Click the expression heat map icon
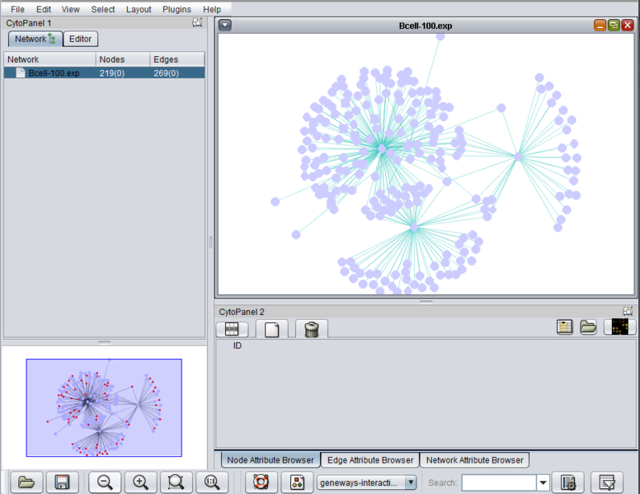This screenshot has height=494, width=640. (x=619, y=327)
